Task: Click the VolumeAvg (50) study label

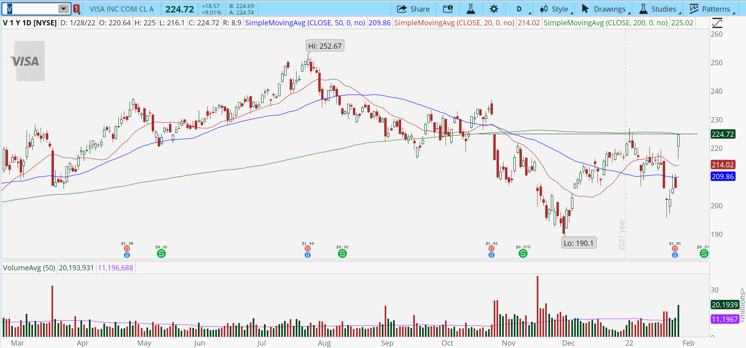Action: click(29, 268)
